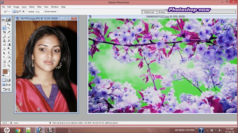Screen dimensions: 238x133
Task: Click the HP Start button
Action: point(7,130)
